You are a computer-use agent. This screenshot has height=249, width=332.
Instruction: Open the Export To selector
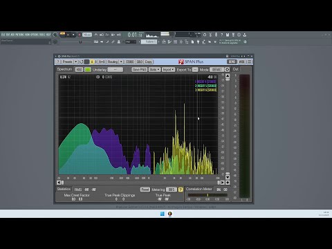195,70
